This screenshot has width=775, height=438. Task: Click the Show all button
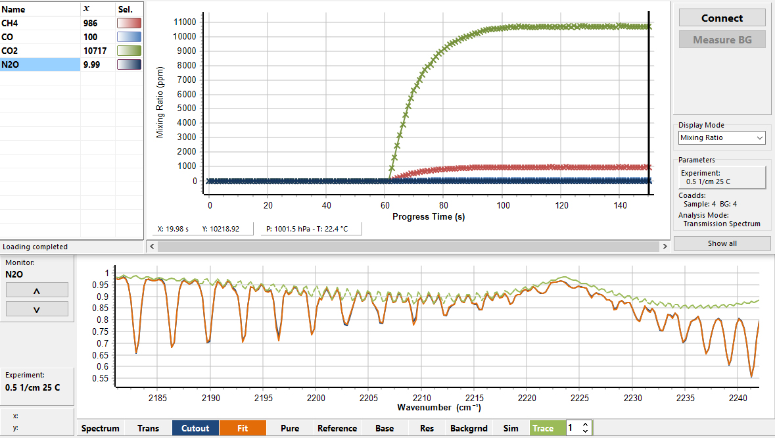(x=722, y=243)
